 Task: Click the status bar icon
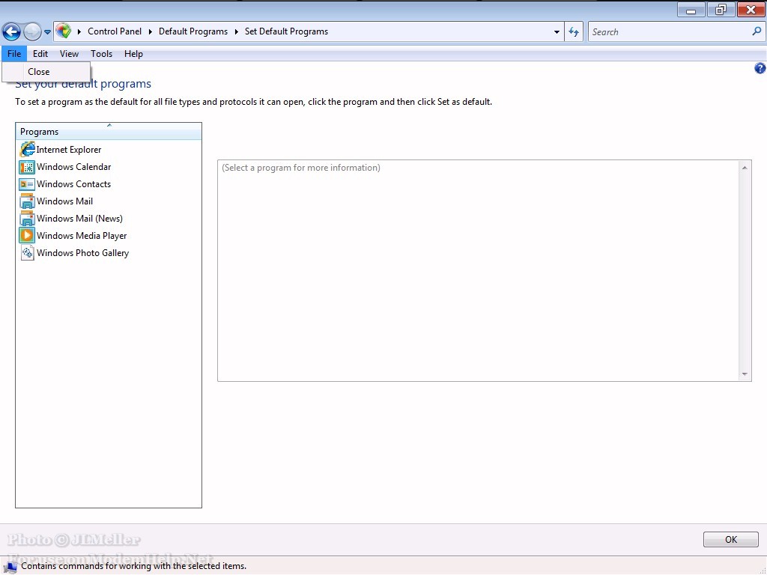pyautogui.click(x=10, y=566)
